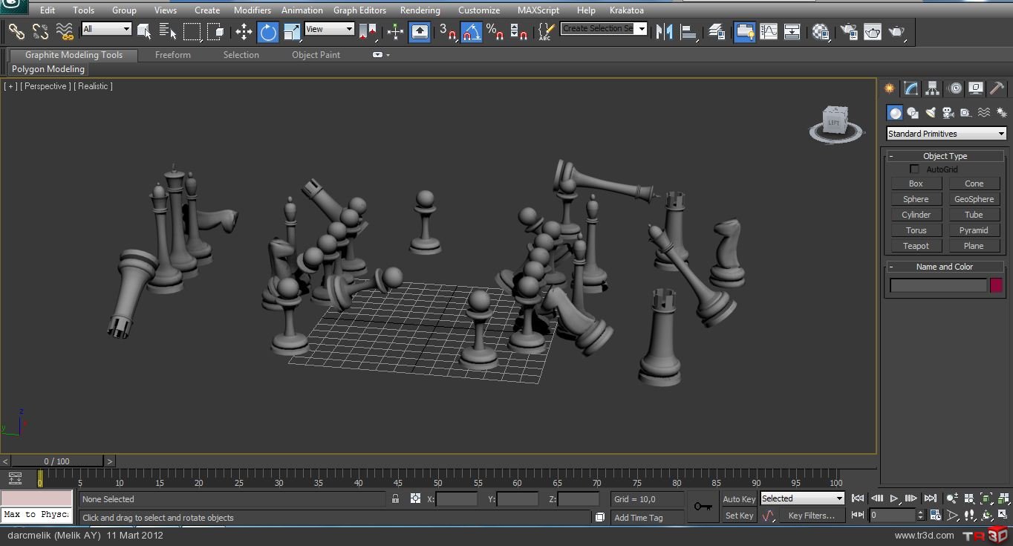This screenshot has width=1013, height=546.
Task: Select the Select and Move tool
Action: [244, 31]
